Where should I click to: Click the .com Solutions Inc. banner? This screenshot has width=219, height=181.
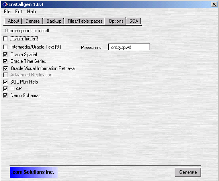(x=34, y=172)
